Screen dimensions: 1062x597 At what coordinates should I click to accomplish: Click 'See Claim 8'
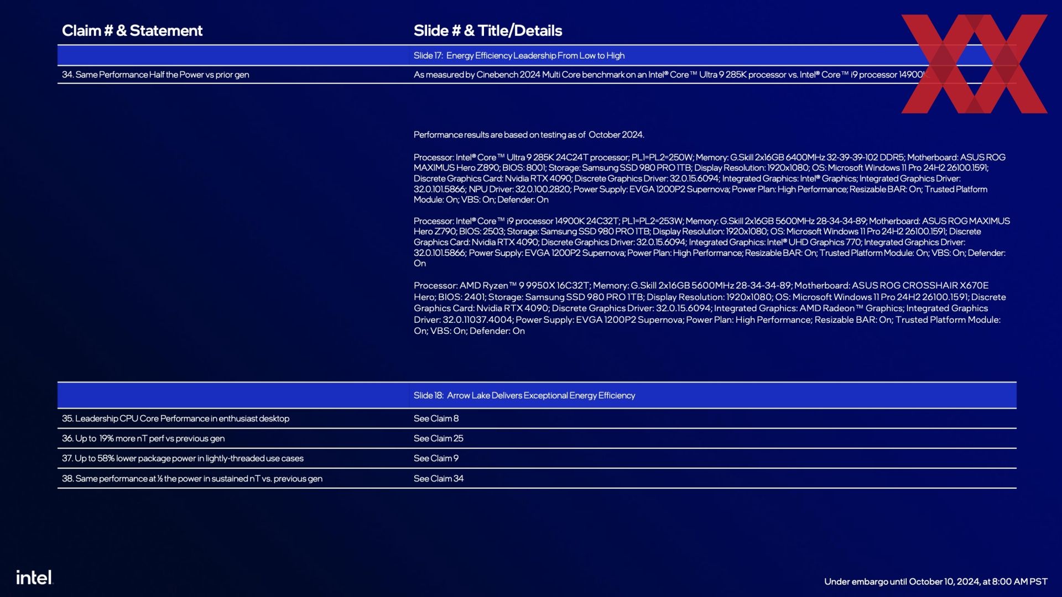(436, 418)
